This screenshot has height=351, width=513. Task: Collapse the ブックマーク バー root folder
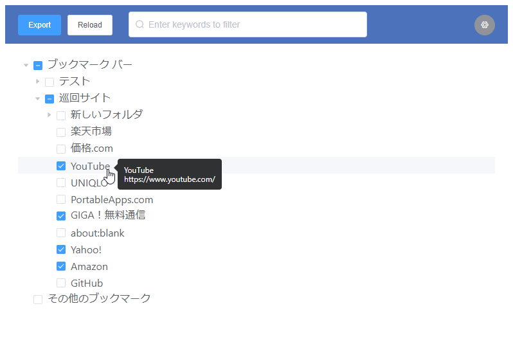coord(26,65)
